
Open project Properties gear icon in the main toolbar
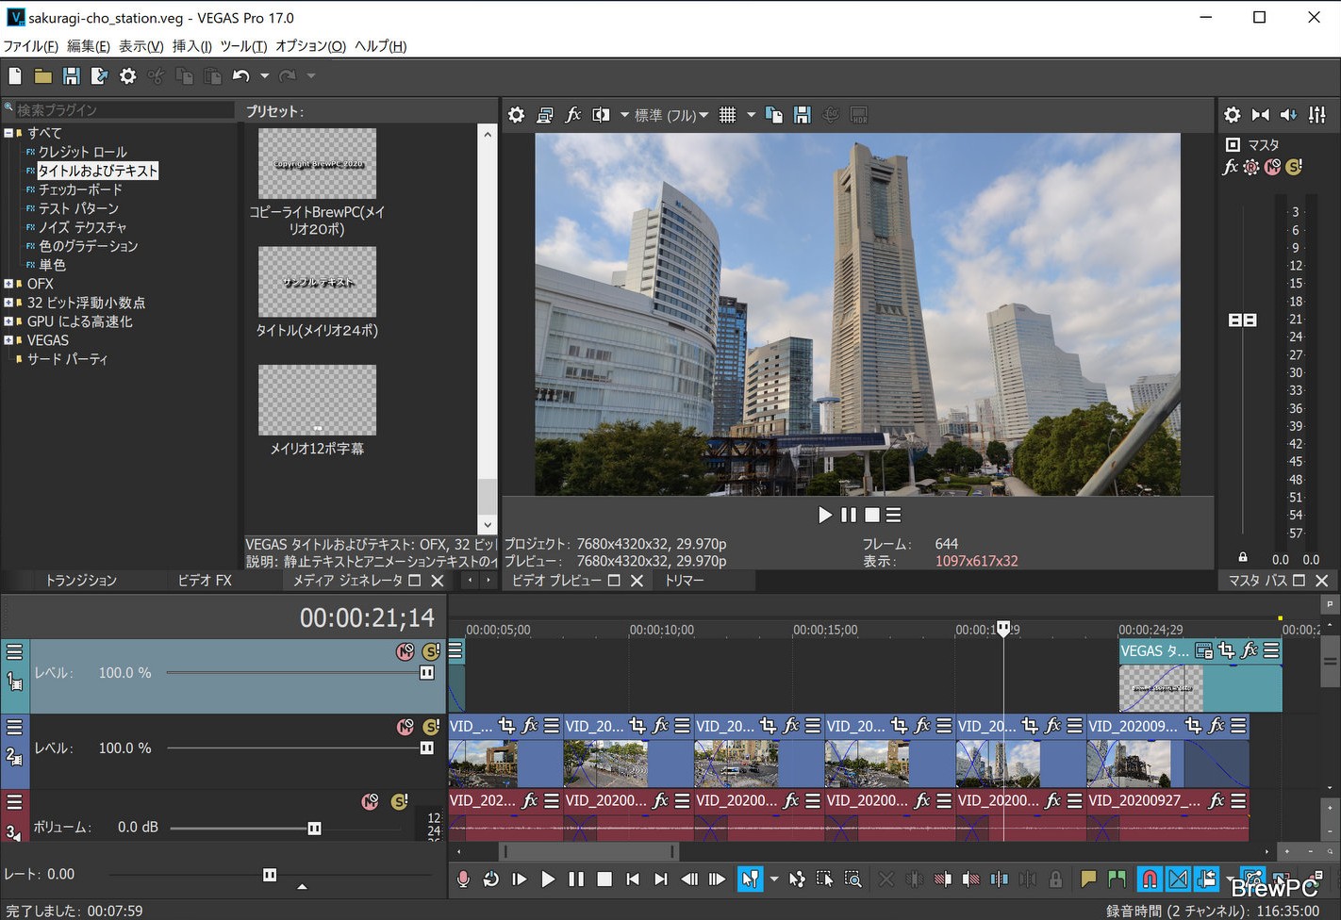(127, 76)
